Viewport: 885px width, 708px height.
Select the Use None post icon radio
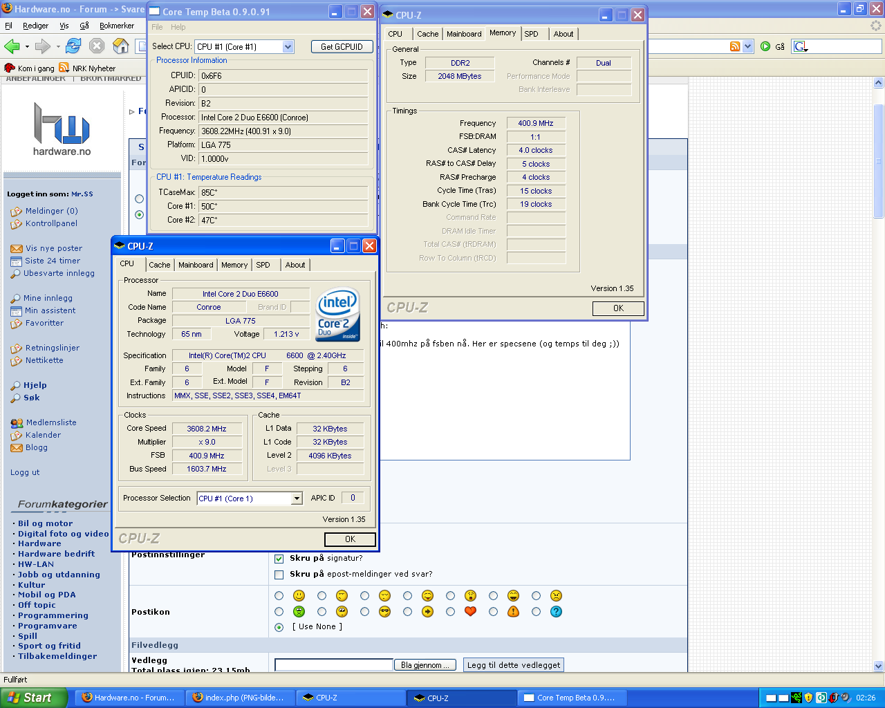(279, 627)
